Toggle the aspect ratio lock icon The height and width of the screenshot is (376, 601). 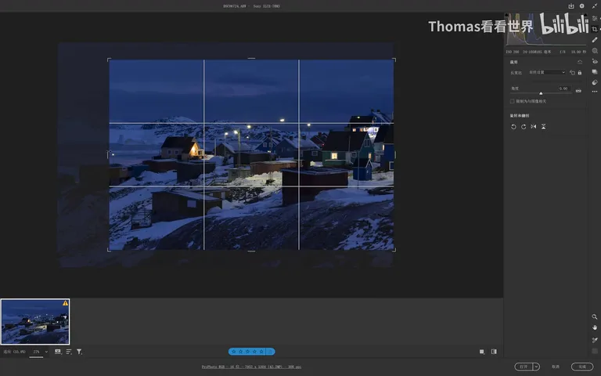click(x=580, y=73)
